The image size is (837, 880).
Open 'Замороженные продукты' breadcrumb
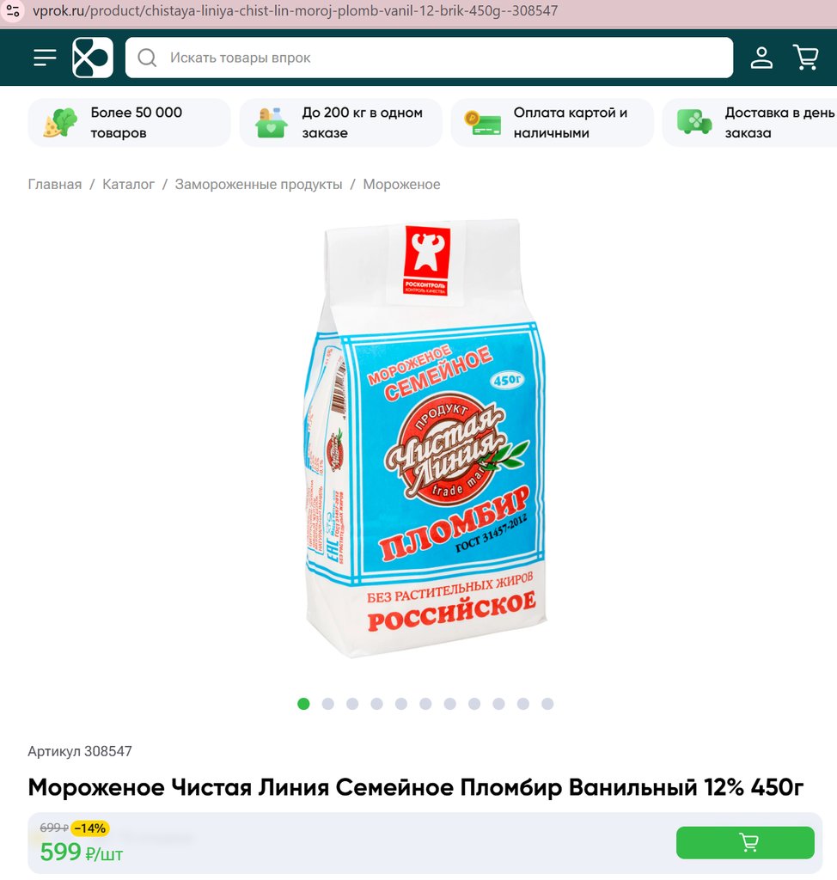tap(259, 184)
